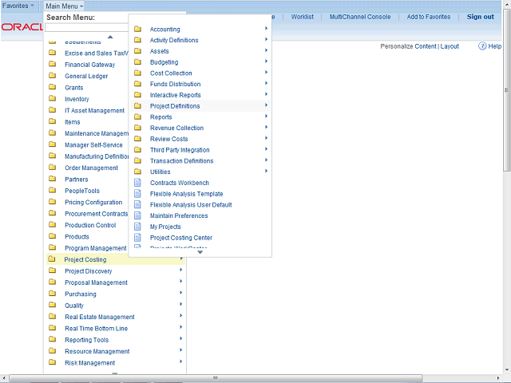Click the submenu scroll-down arrow
This screenshot has width=511, height=383.
click(200, 252)
